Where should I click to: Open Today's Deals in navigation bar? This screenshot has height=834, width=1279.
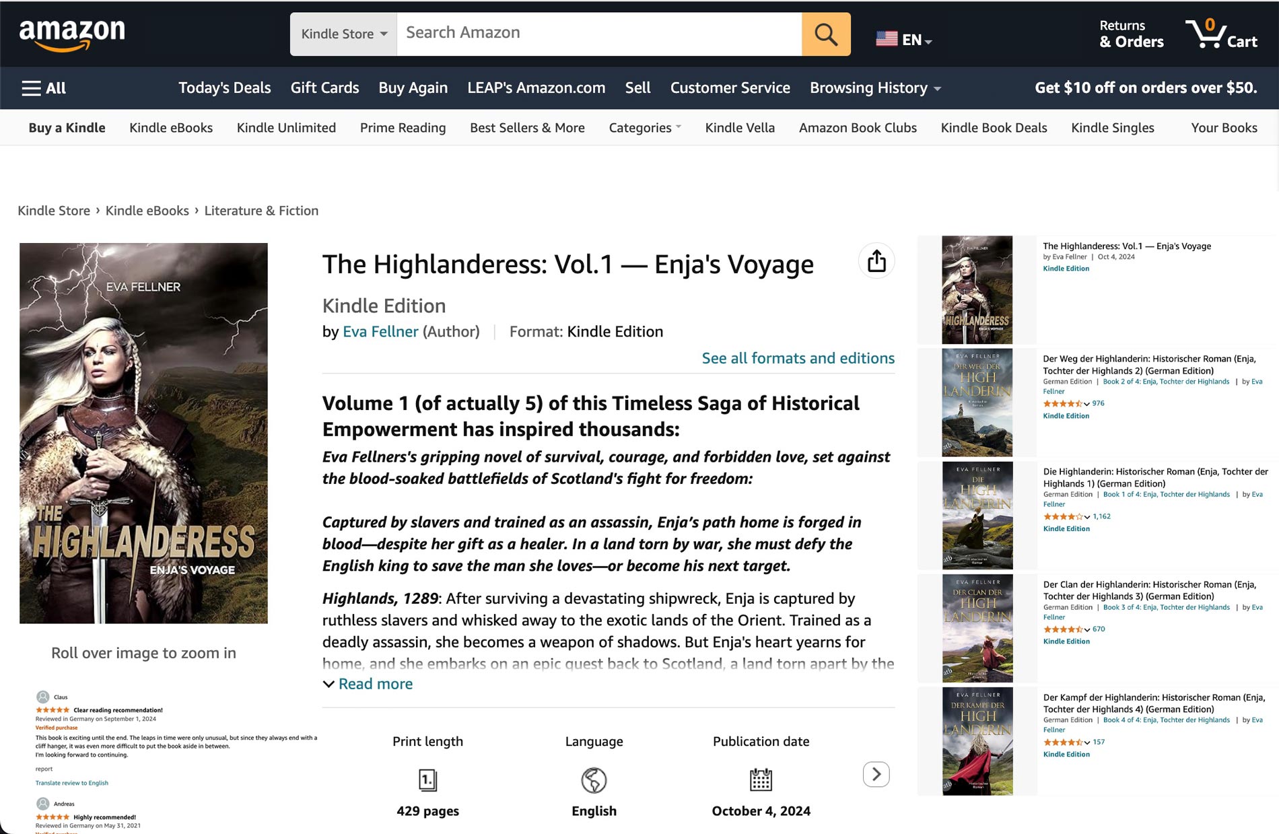(224, 88)
